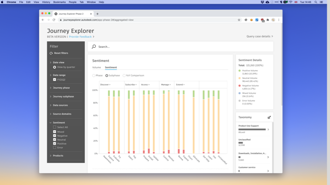Select the View by quarter radio
330x185 pixels.
pyautogui.click(x=54, y=67)
